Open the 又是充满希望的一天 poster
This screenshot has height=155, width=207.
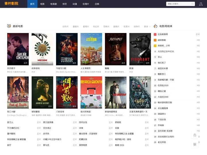pyautogui.click(x=140, y=92)
